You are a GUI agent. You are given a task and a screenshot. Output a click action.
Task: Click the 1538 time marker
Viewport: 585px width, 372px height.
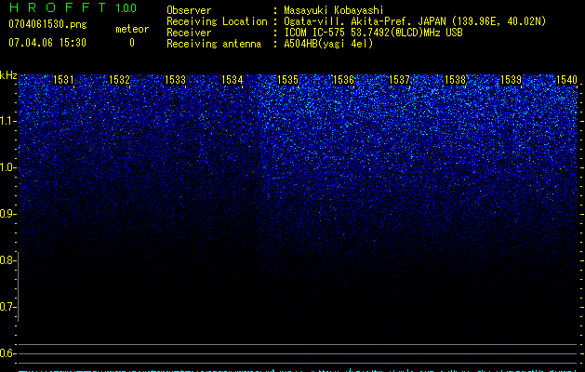[x=456, y=80]
